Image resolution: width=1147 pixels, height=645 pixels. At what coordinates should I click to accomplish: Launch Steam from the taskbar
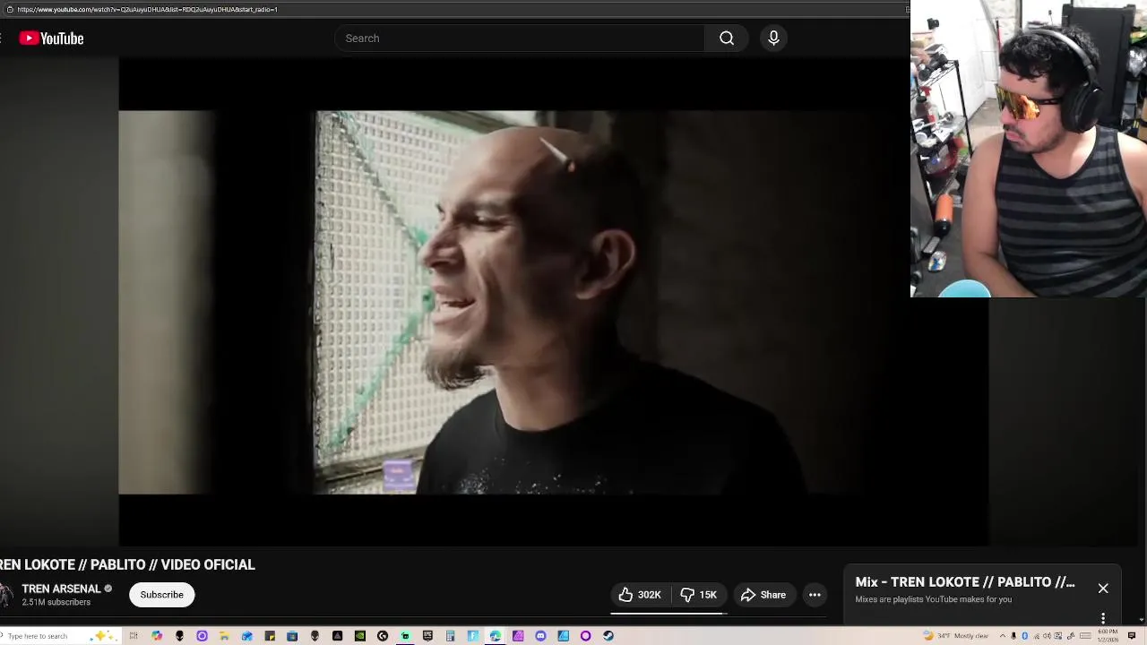(x=608, y=636)
